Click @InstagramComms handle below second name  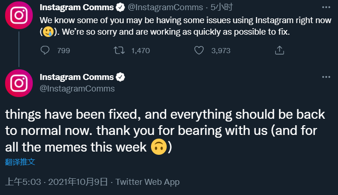77,88
